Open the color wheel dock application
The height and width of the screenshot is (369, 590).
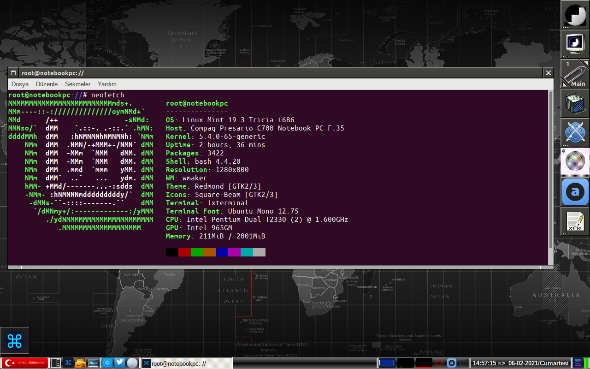click(x=575, y=162)
